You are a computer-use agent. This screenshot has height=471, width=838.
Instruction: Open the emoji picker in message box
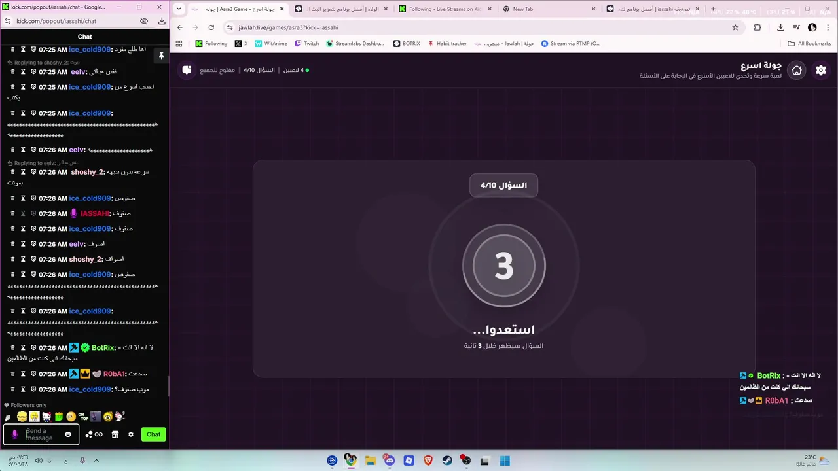tap(68, 434)
